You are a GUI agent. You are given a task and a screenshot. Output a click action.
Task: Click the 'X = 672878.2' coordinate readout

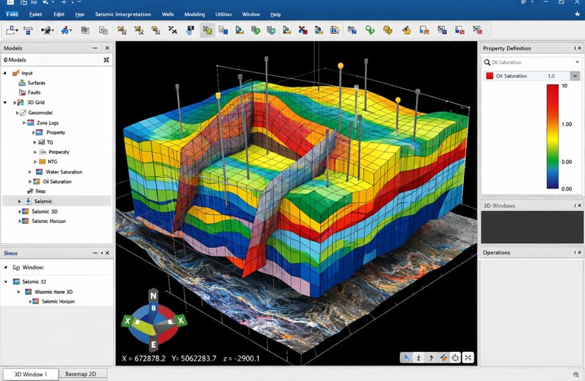click(x=144, y=358)
